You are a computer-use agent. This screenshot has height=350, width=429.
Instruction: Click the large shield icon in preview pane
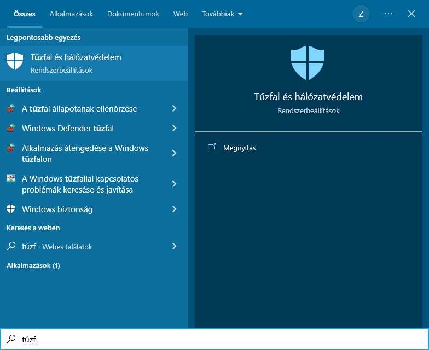click(308, 63)
